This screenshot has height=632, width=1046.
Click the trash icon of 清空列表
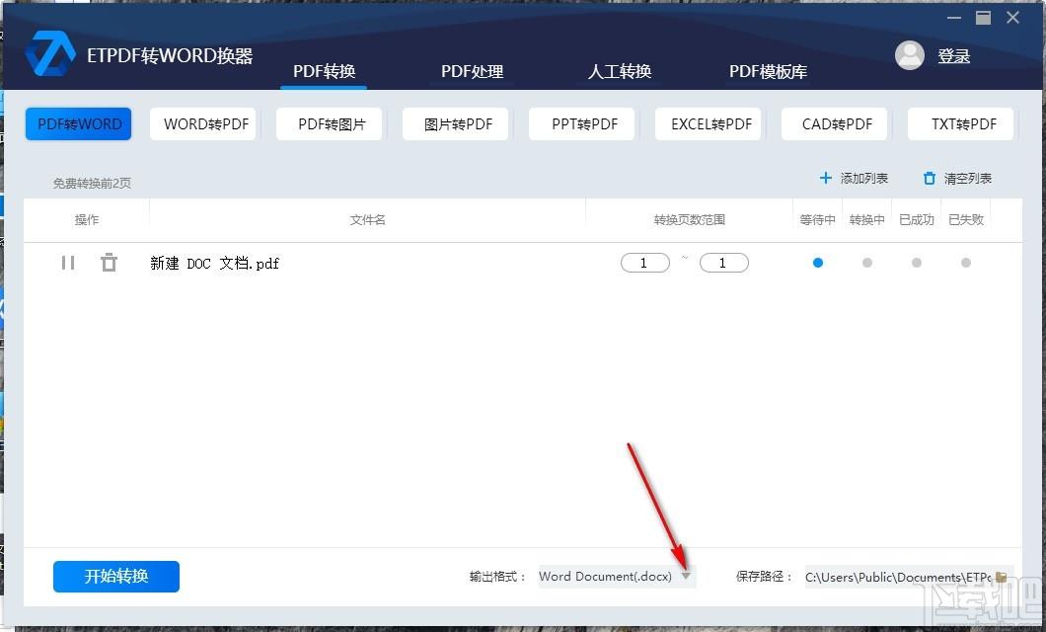(x=930, y=178)
